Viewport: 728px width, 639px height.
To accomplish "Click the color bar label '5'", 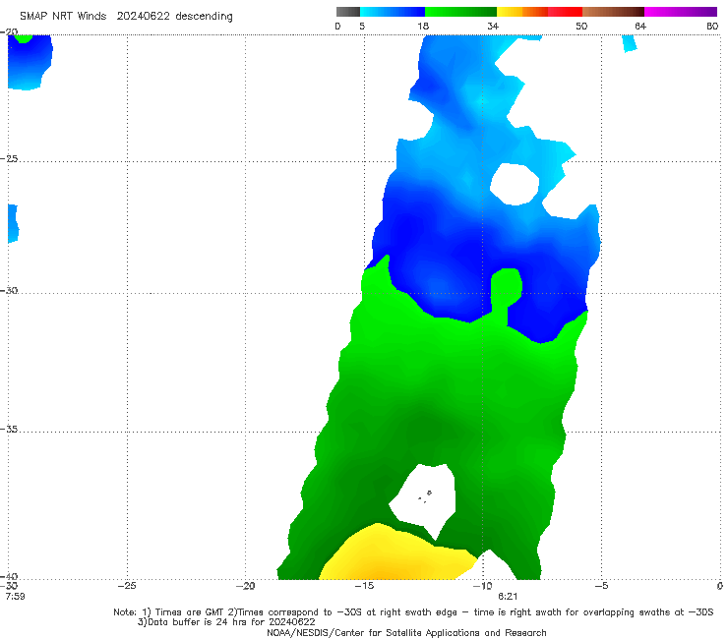I will pos(362,27).
